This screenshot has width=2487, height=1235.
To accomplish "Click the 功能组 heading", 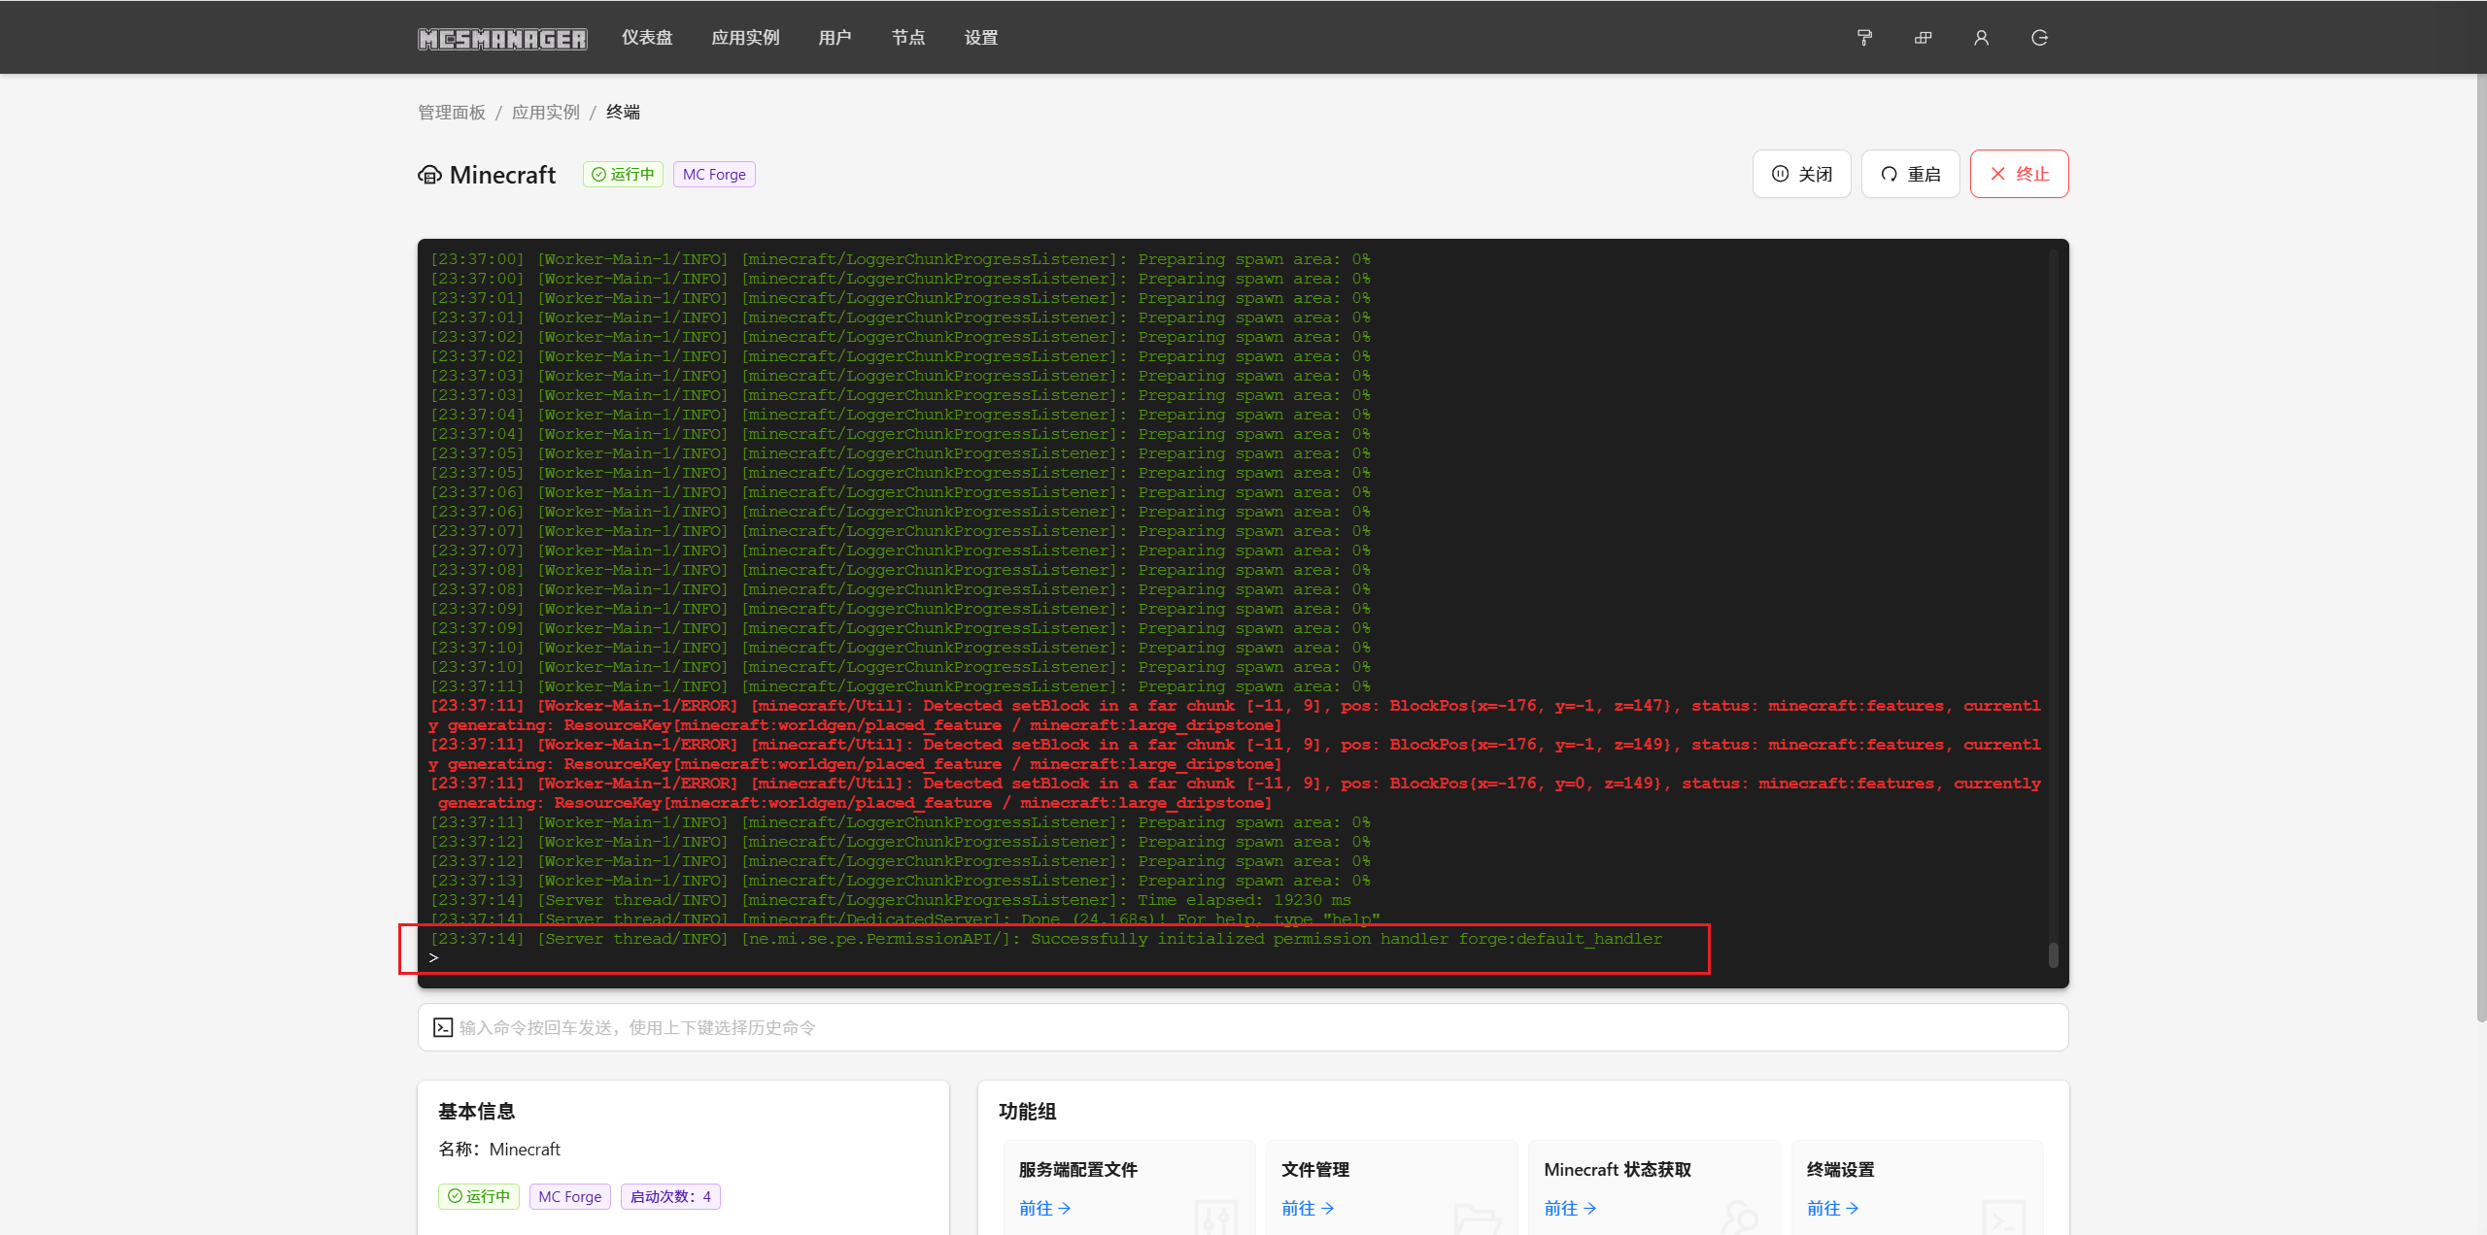I will tap(1027, 1112).
